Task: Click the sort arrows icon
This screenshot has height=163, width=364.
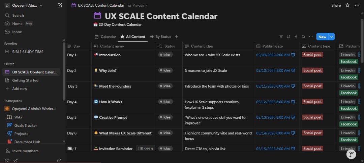Action: pos(289,37)
